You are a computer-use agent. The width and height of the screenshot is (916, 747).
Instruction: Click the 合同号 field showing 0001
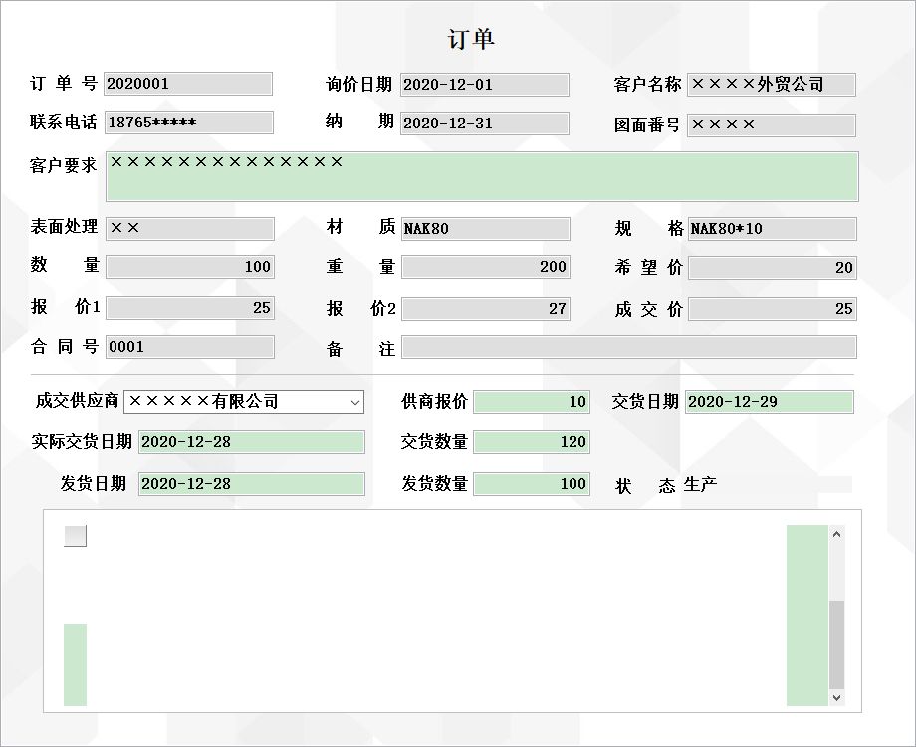pos(190,347)
